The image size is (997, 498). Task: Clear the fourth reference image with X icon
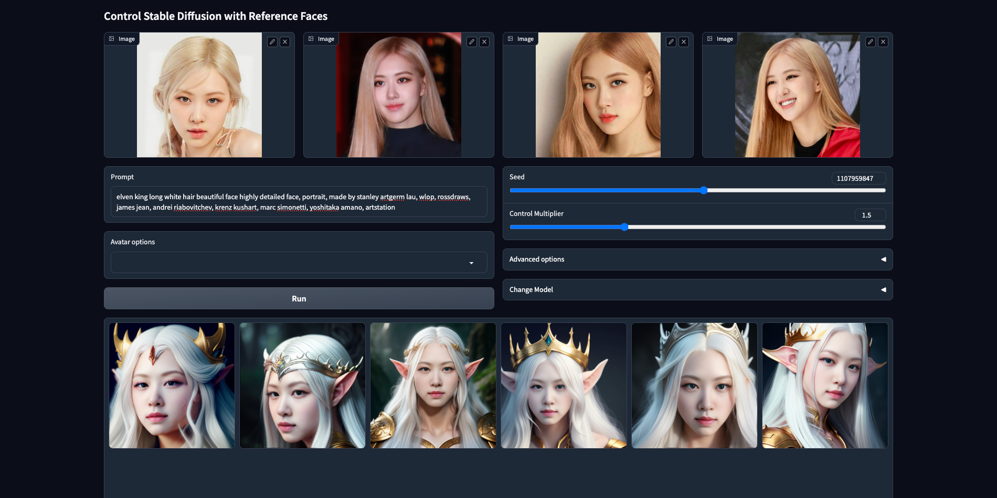pos(883,42)
